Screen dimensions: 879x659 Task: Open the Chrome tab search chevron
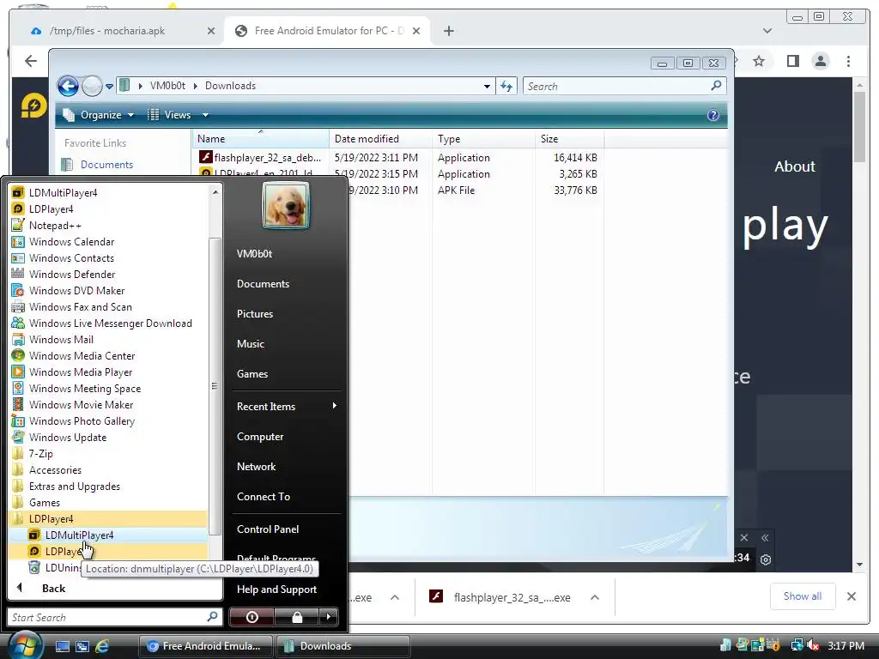click(x=767, y=31)
